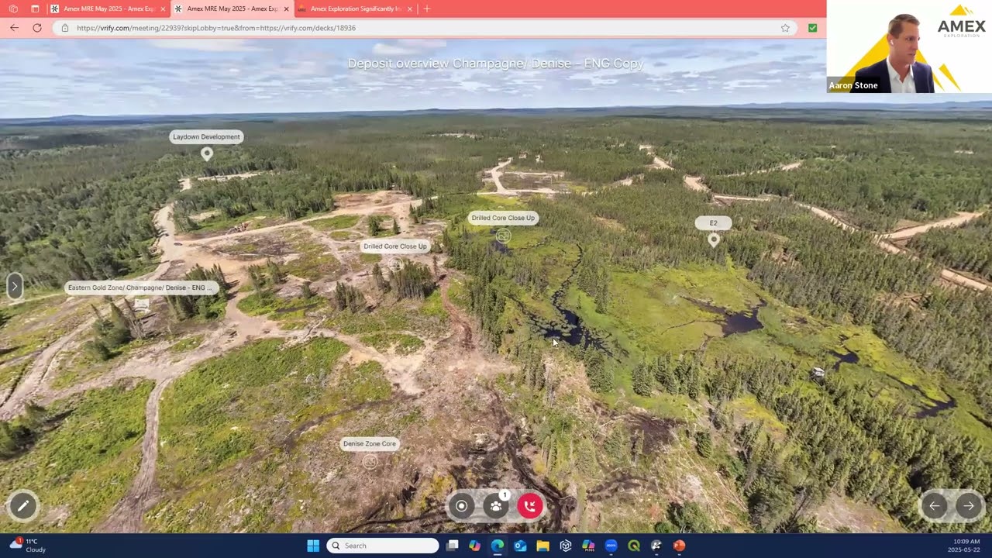The image size is (992, 558).
Task: Click the Laydown Development map pin
Action: 206,153
